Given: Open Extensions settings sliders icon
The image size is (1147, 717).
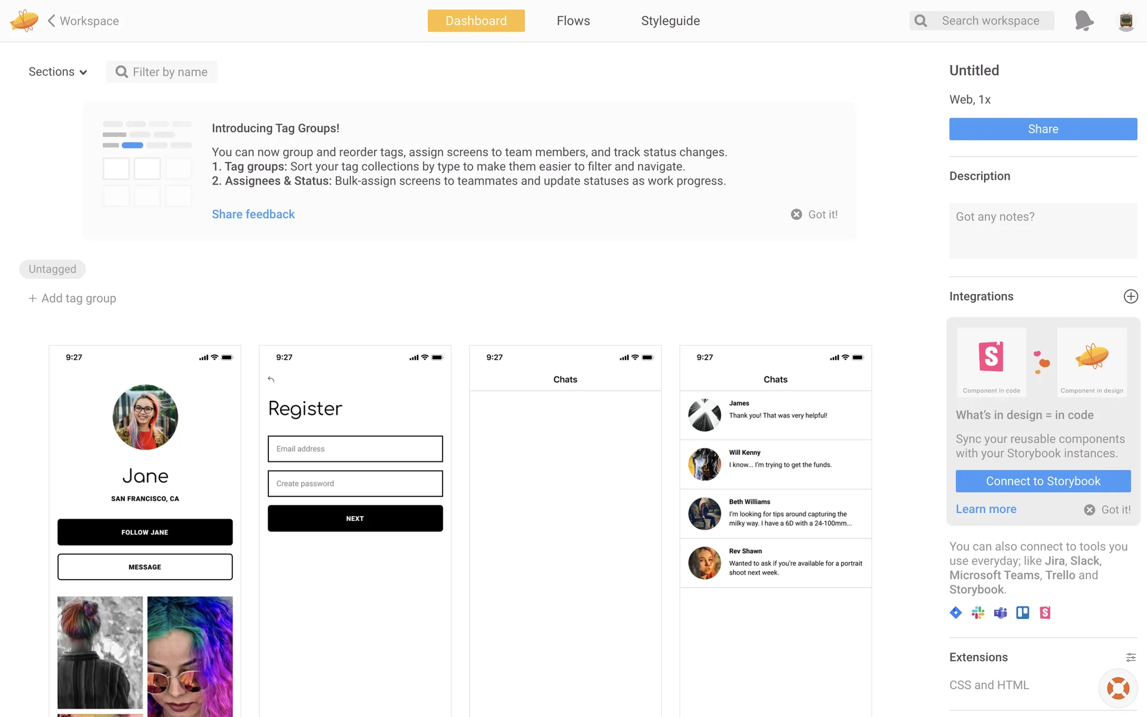Looking at the screenshot, I should click(x=1131, y=657).
